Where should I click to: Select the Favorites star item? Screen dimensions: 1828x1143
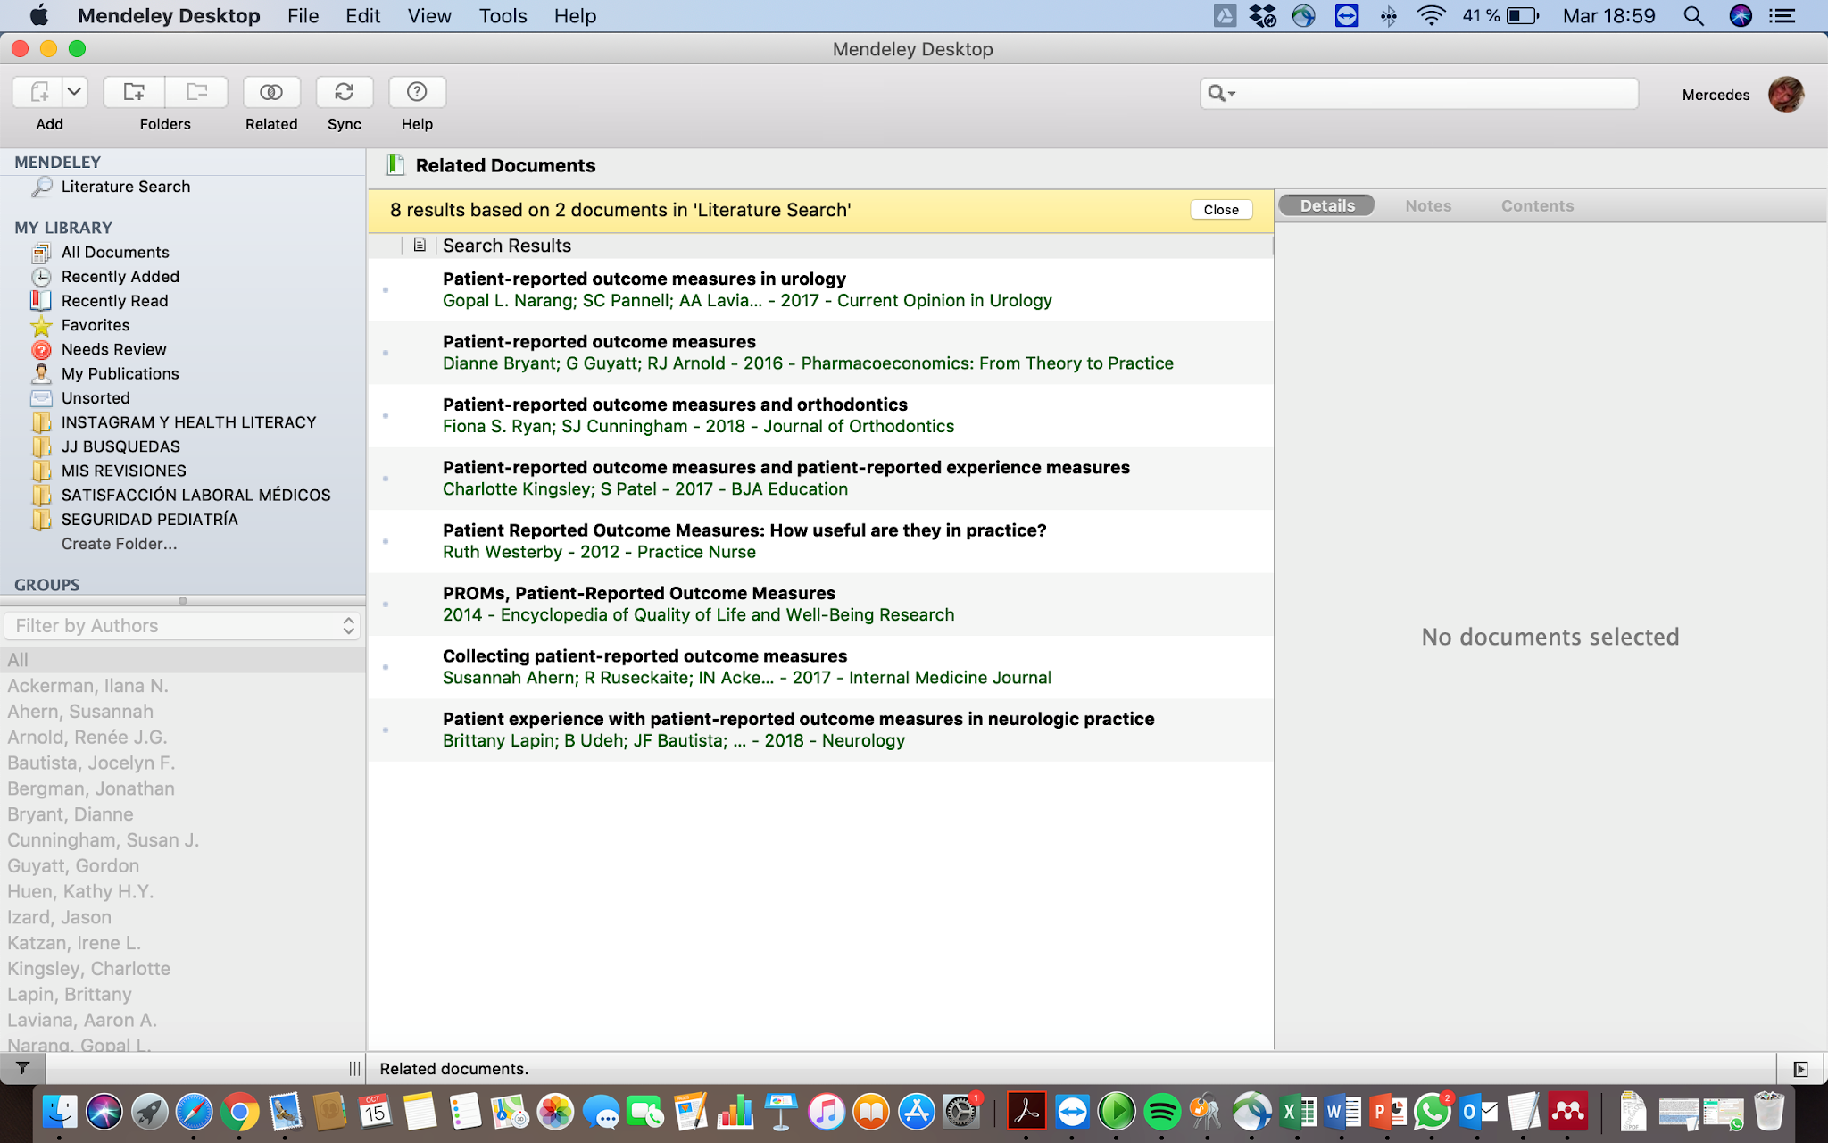pyautogui.click(x=95, y=325)
